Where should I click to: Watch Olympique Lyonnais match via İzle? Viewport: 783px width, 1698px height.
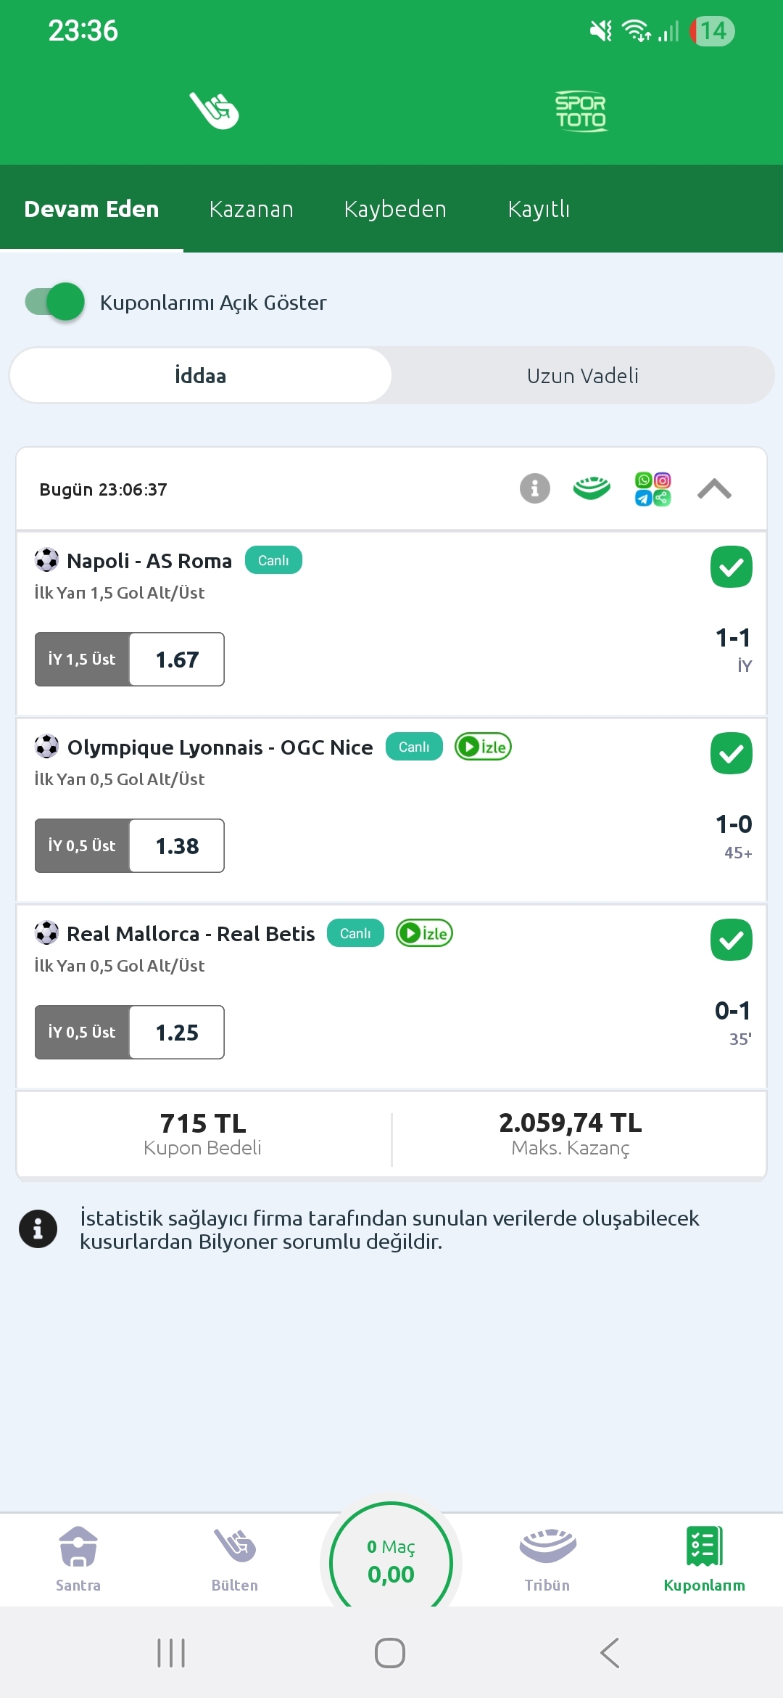483,747
